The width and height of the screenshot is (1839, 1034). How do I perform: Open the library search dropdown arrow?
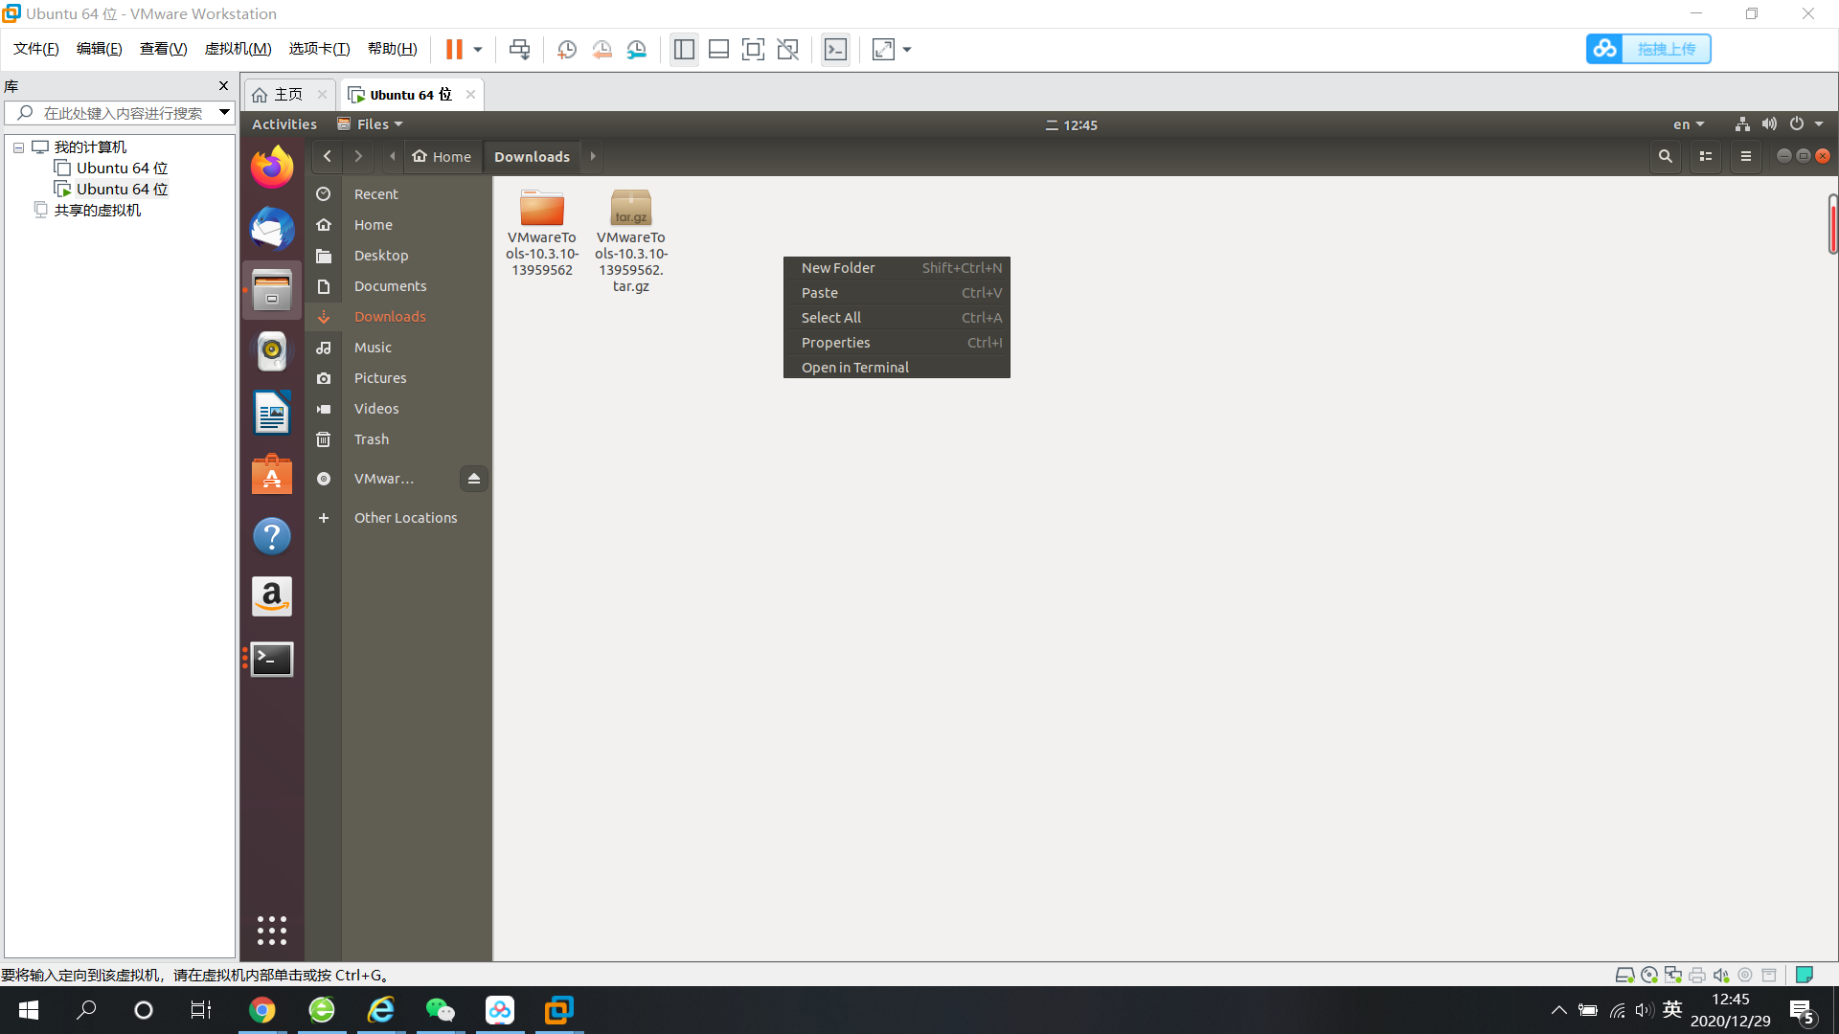[x=224, y=112]
